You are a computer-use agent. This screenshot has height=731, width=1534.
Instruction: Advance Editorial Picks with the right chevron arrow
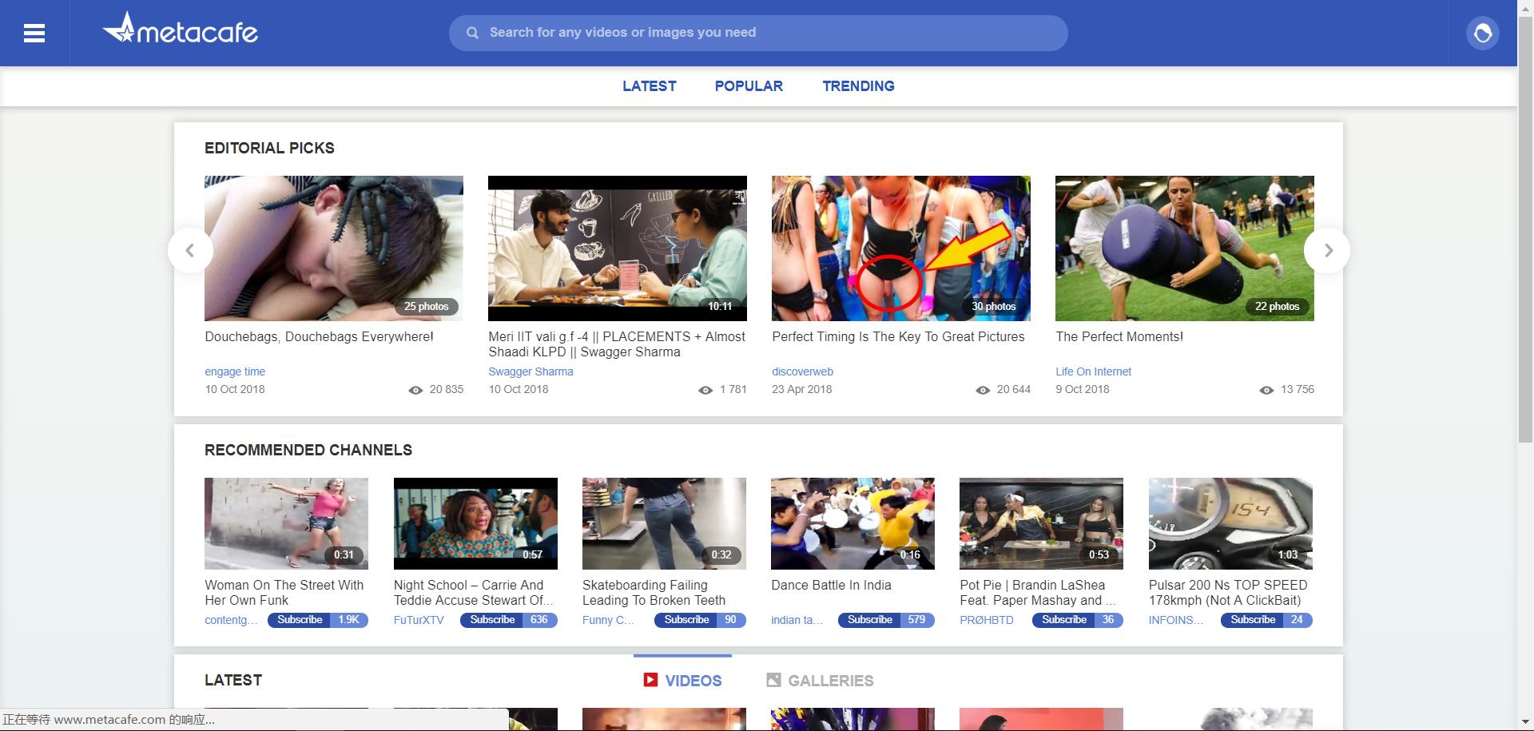click(x=1327, y=250)
